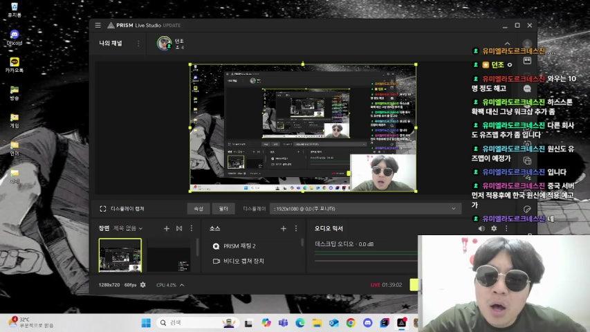Click the preview canvas top-center handle
Image resolution: width=590 pixels, height=332 pixels.
(x=303, y=64)
